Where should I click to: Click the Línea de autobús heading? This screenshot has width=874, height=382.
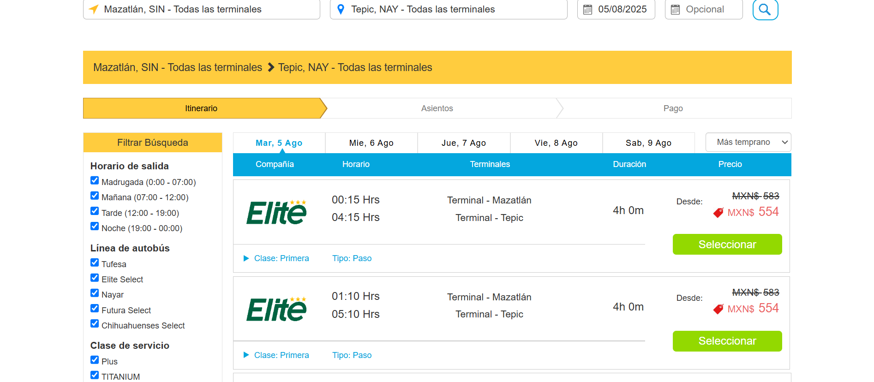pyautogui.click(x=130, y=248)
